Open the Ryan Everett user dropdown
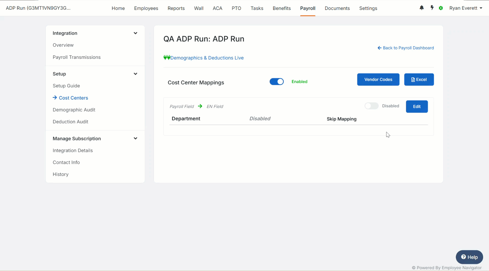The image size is (489, 271). point(466,8)
